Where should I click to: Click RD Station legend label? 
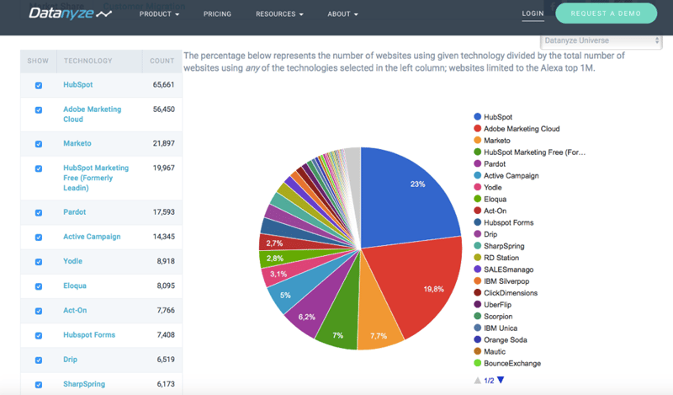[x=501, y=258]
